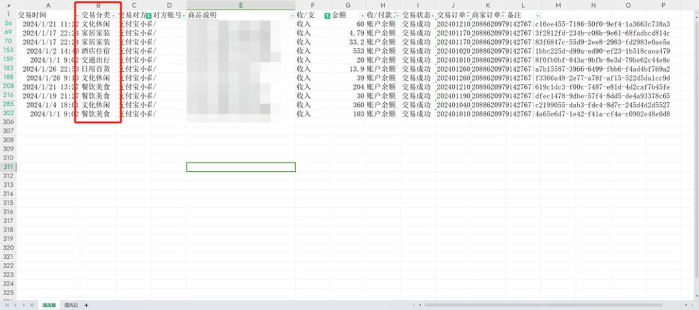699x310 pixels.
Task: Open the 交易订单号 filter dropdown
Action: pyautogui.click(x=468, y=15)
